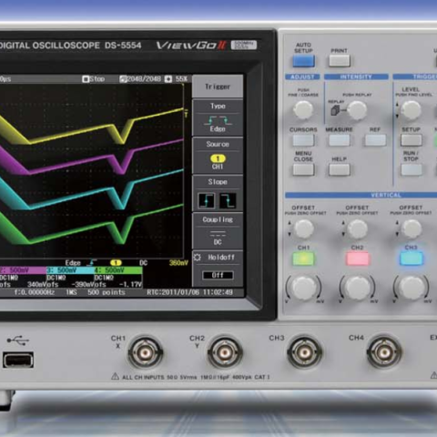Image resolution: width=437 pixels, height=437 pixels.
Task: Toggle the green CH1 channel button
Action: pos(303,259)
